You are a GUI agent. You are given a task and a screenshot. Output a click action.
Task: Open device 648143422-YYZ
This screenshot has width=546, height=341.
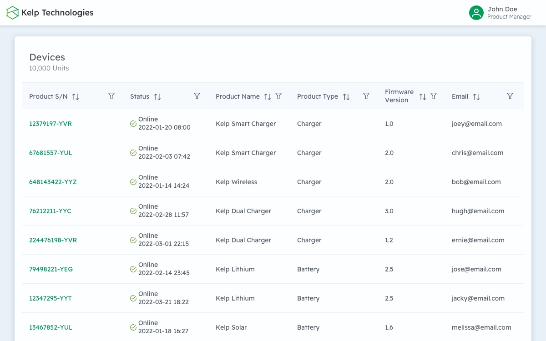click(53, 182)
